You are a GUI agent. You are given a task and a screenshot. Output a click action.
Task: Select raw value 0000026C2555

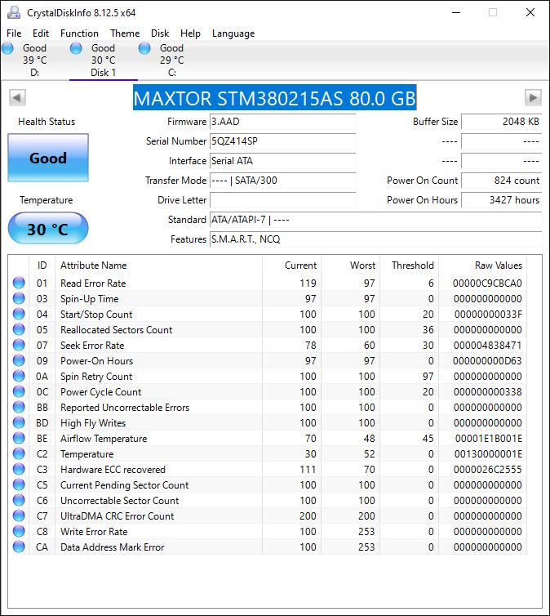488,470
